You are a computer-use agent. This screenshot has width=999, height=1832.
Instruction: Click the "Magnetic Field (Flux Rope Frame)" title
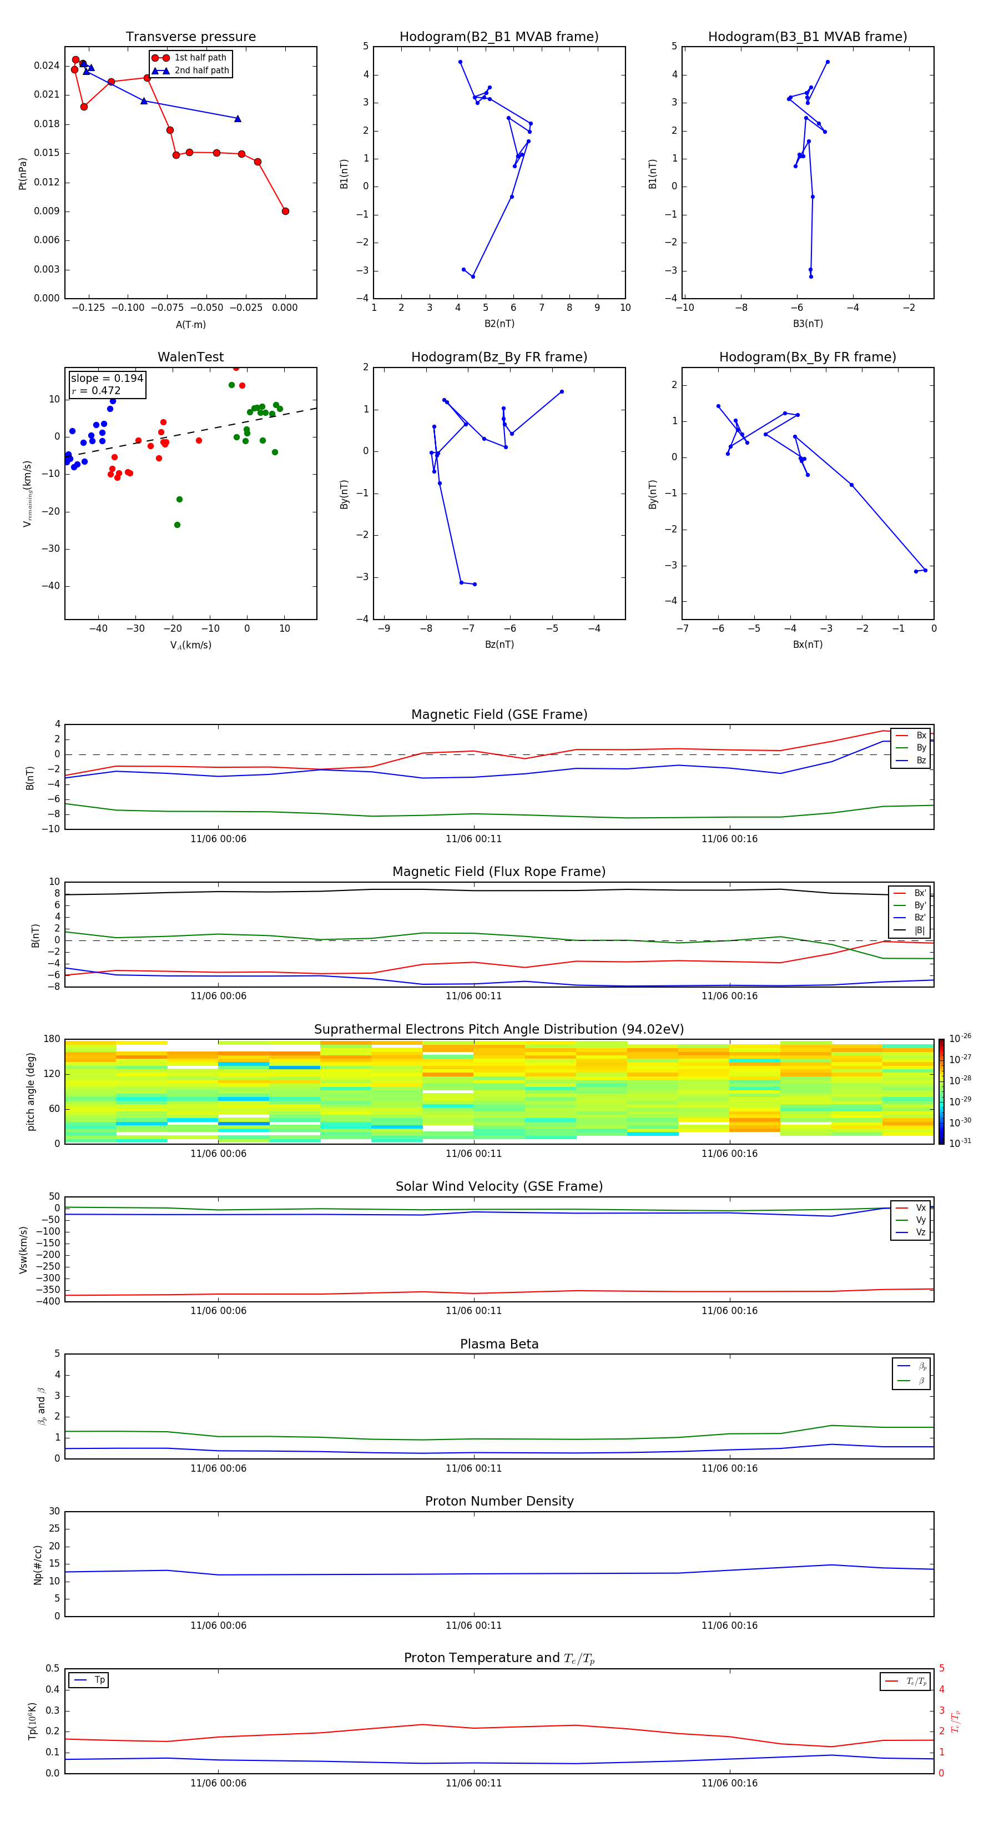coord(499,872)
